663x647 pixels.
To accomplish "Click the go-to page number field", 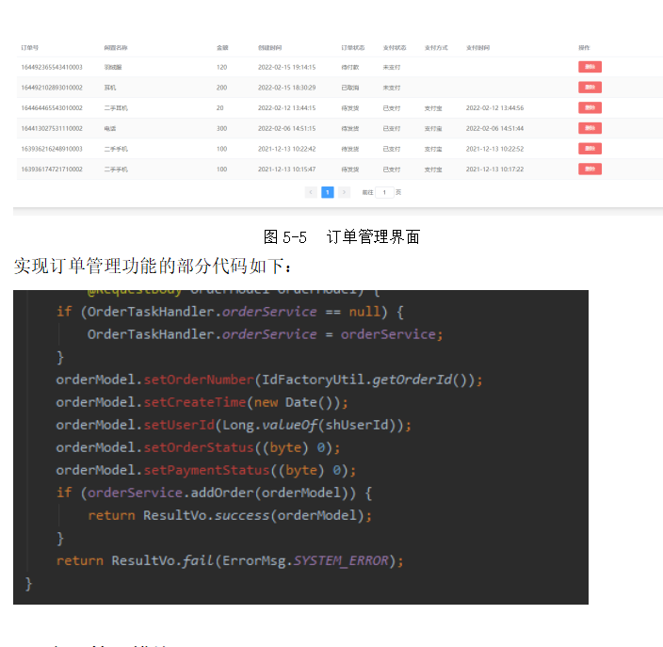I will coord(384,192).
